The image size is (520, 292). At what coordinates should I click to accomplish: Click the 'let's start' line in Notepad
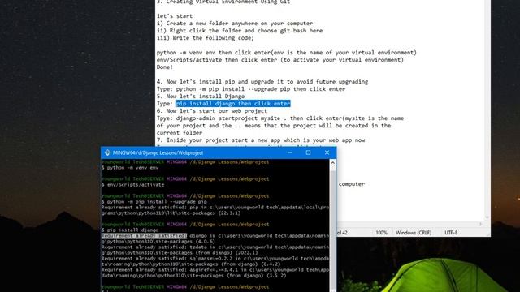tap(175, 16)
